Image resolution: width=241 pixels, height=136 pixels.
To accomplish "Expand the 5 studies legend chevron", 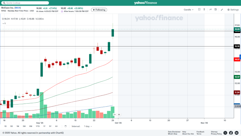I will point(3,23).
